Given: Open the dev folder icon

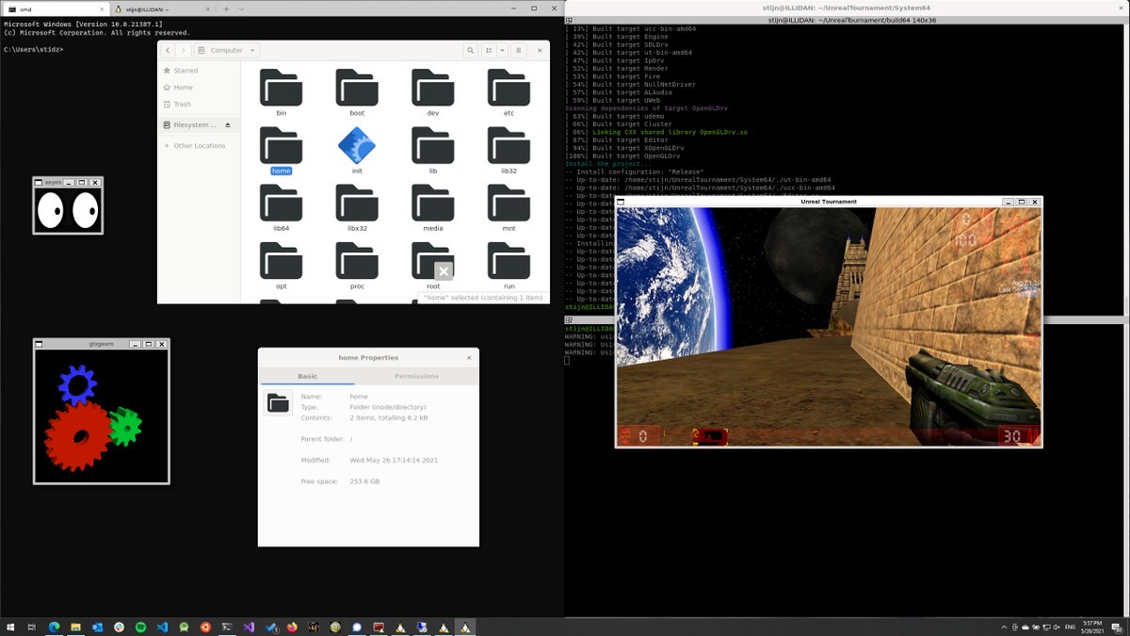Looking at the screenshot, I should tap(432, 88).
